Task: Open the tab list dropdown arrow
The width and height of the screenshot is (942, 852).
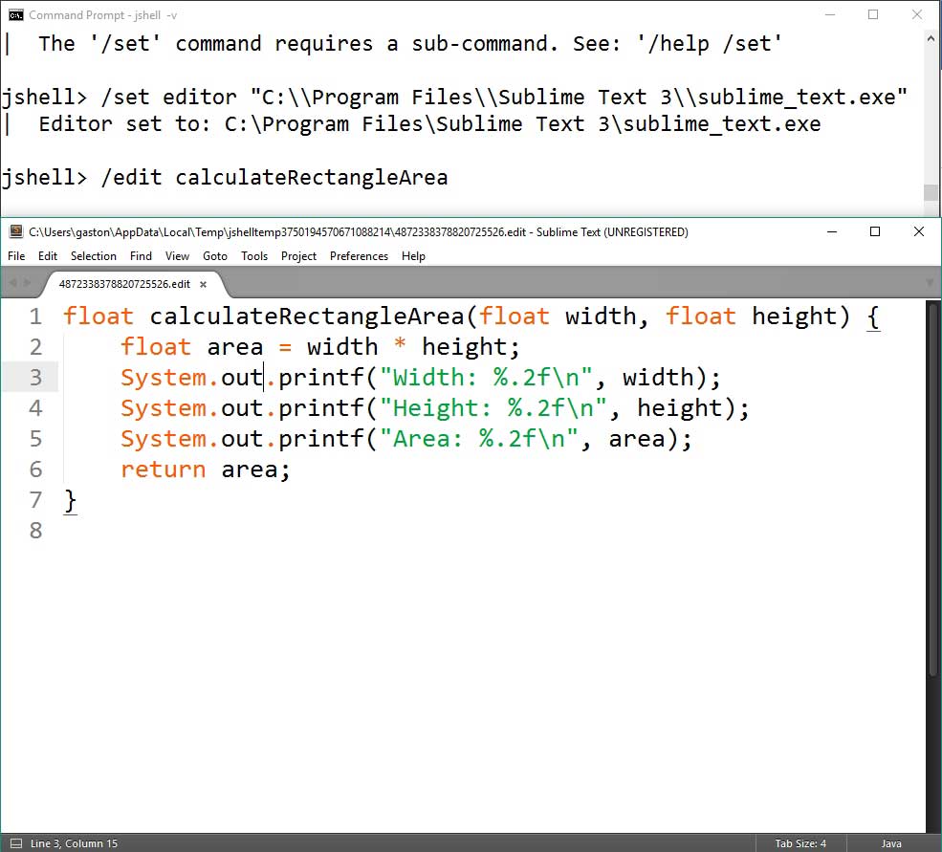Action: pyautogui.click(x=931, y=282)
